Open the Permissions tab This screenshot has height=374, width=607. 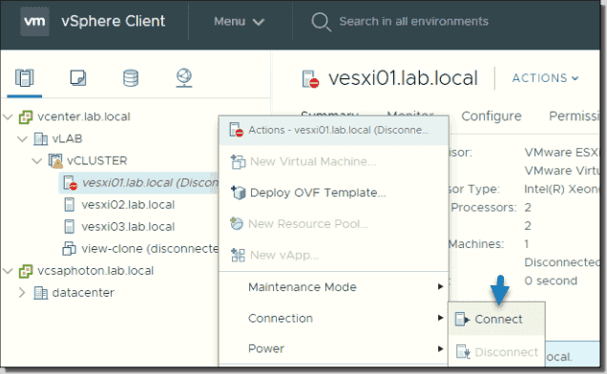575,116
